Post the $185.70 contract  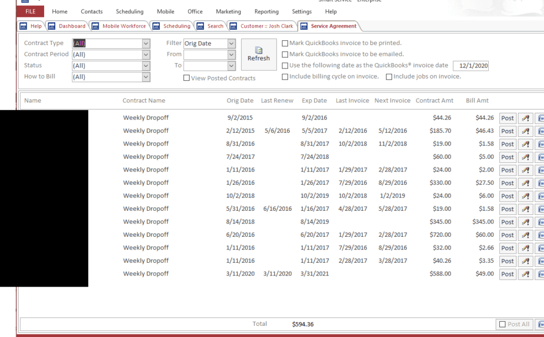[507, 131]
